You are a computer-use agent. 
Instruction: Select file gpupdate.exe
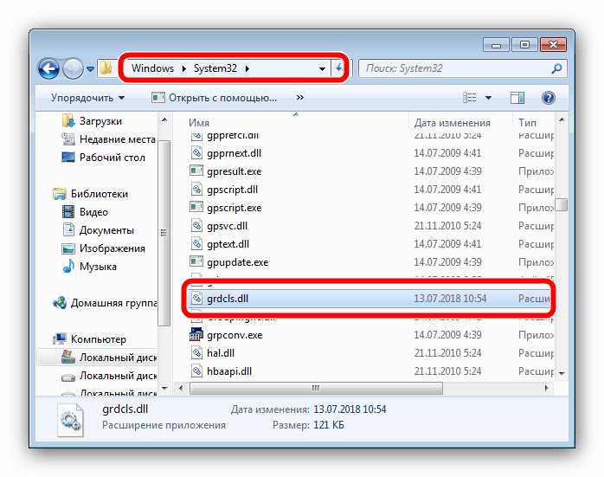tap(369, 262)
